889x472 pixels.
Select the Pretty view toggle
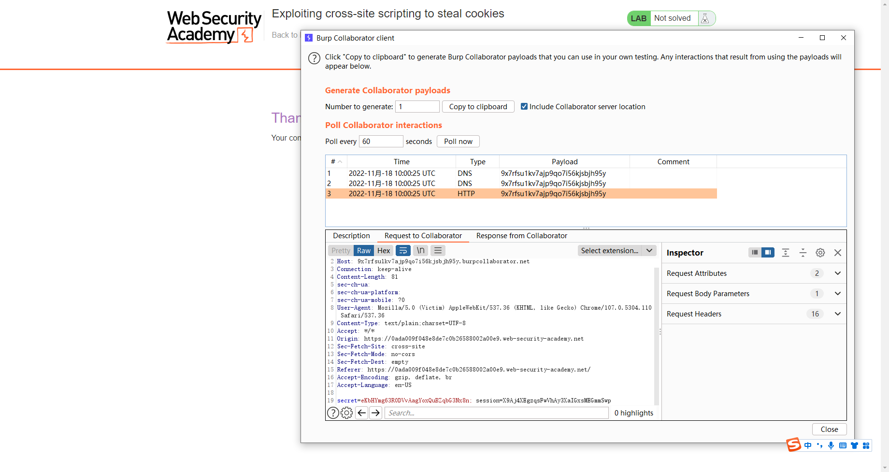(x=341, y=250)
